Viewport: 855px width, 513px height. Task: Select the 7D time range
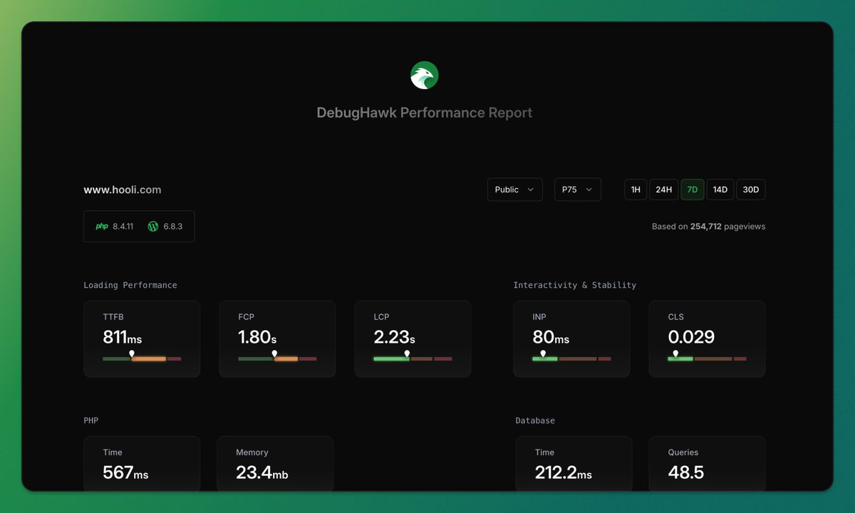[x=692, y=190]
